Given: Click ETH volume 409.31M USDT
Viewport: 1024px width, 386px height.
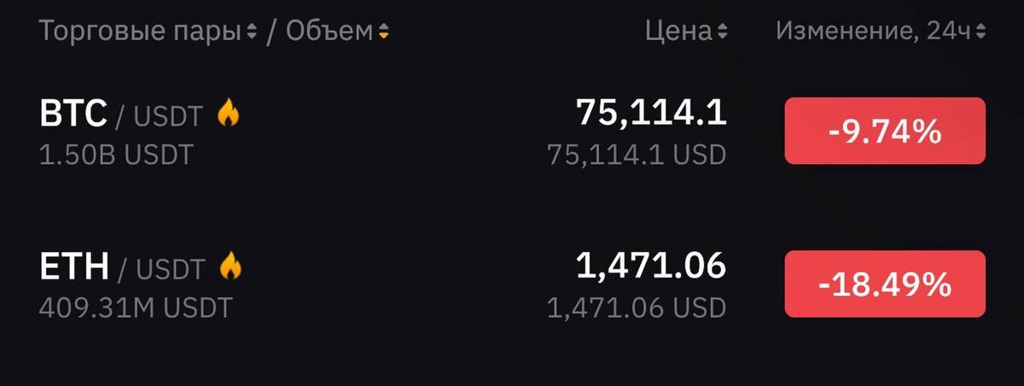Looking at the screenshot, I should 136,307.
